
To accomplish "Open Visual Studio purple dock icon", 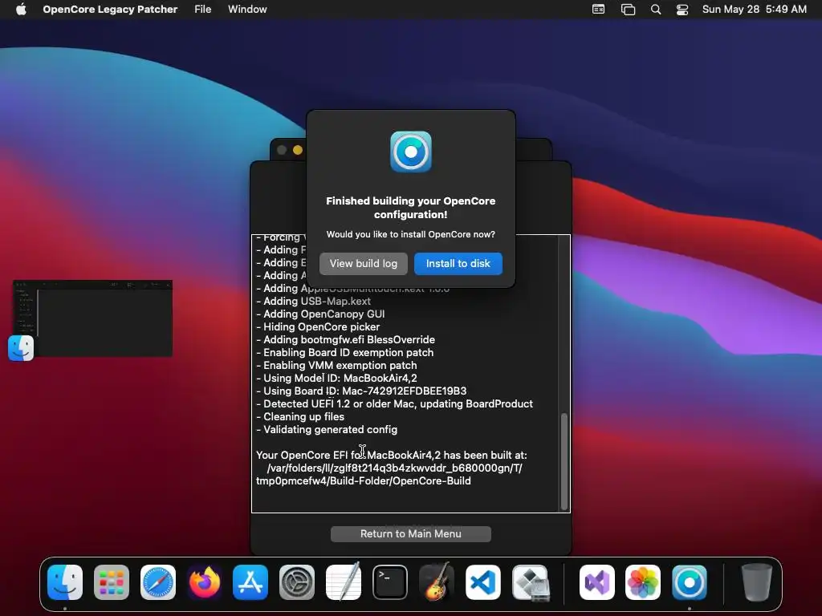I will (x=596, y=582).
